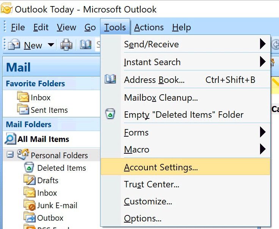Click the Mail Folders header

point(52,124)
